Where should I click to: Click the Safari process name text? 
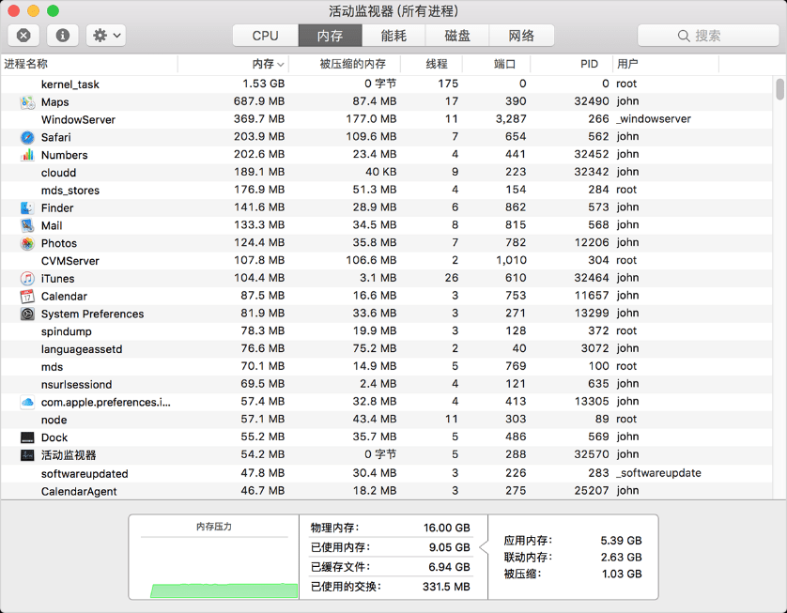tap(55, 137)
